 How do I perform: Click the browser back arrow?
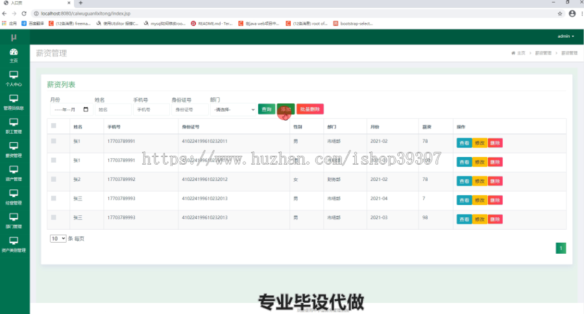tap(5, 14)
